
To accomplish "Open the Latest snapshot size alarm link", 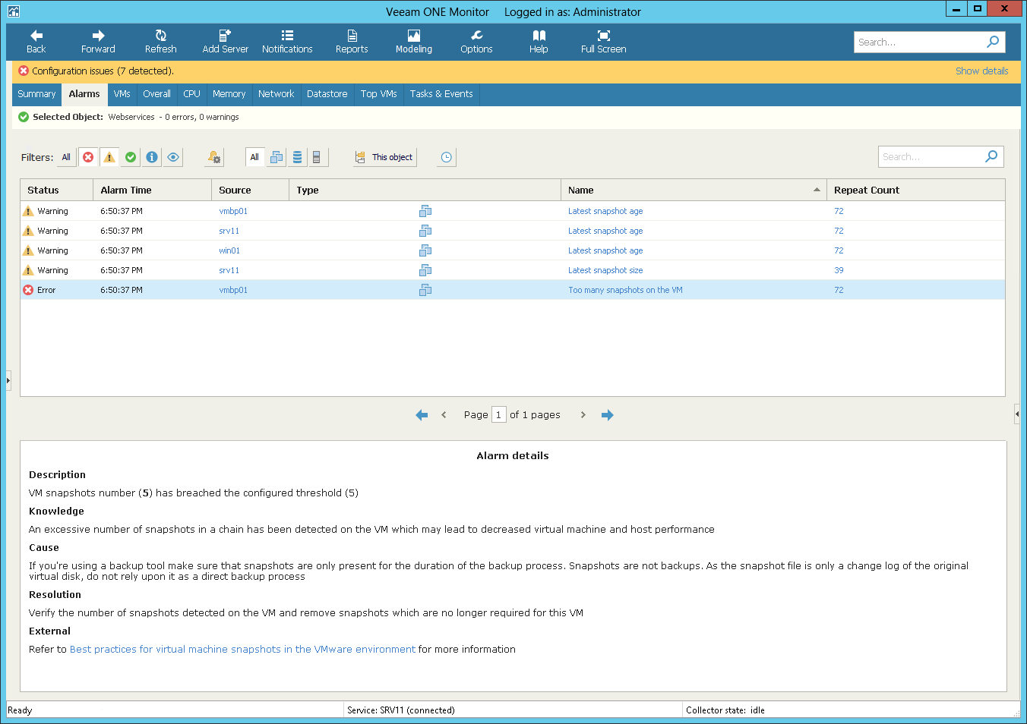I will point(605,270).
